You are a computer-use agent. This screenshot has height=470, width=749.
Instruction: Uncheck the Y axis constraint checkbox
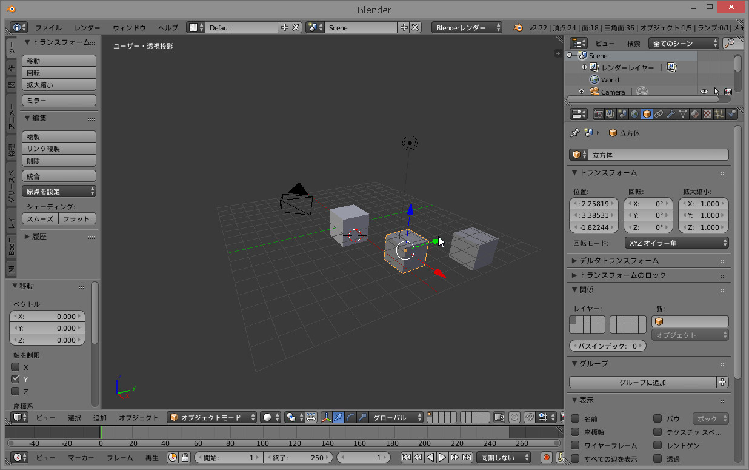16,379
